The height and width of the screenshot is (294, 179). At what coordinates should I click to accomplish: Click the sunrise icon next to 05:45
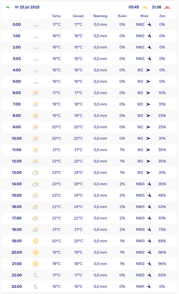click(x=145, y=7)
